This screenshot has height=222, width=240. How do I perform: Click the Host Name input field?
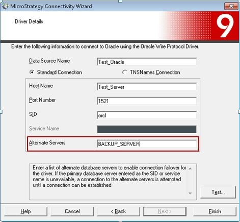click(x=147, y=87)
